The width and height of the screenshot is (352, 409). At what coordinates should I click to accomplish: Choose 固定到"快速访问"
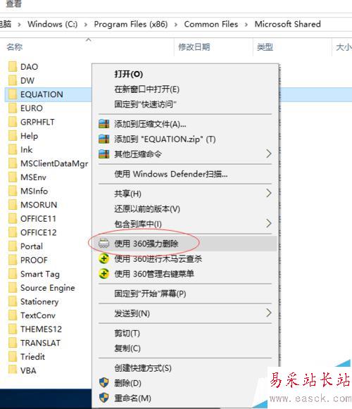145,104
